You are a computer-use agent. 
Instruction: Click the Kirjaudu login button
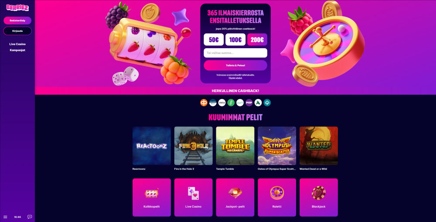(x=17, y=31)
